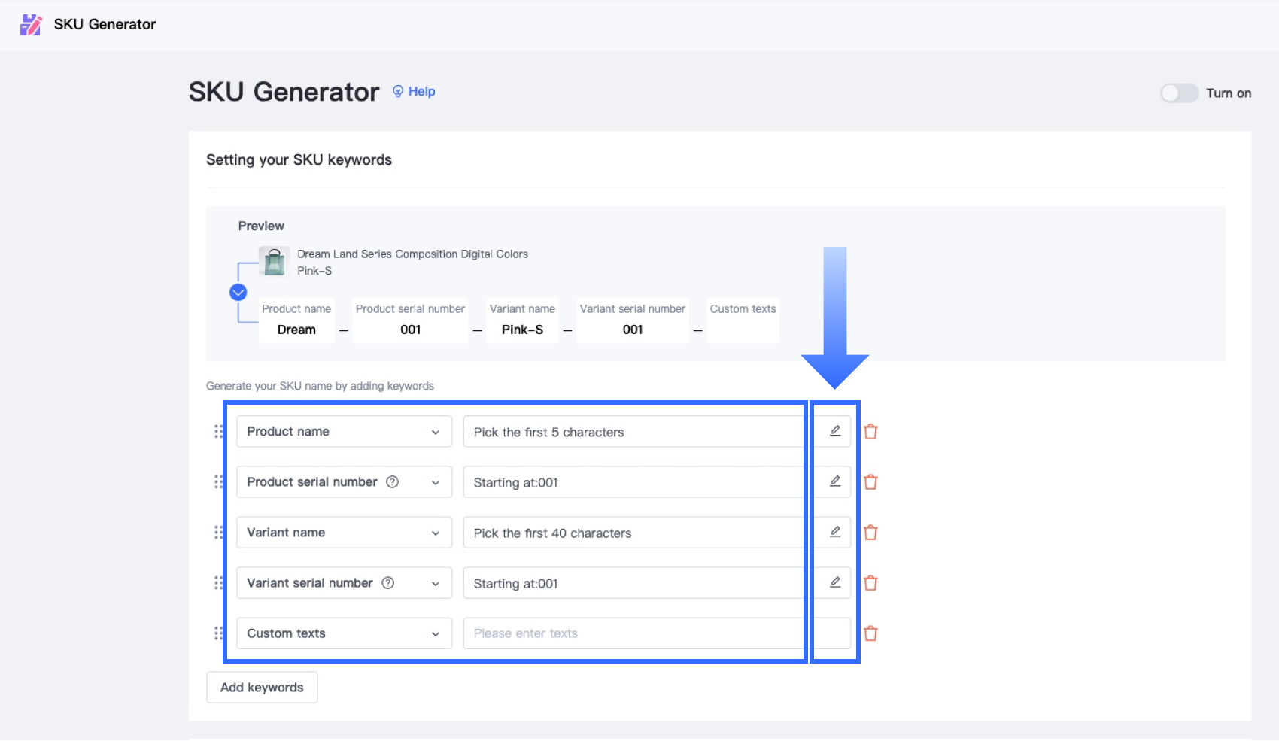Delete the Custom texts keyword
Image resolution: width=1279 pixels, height=741 pixels.
(870, 633)
